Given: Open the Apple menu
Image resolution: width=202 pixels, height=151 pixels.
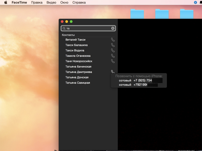Looking at the screenshot, I should [6, 3].
